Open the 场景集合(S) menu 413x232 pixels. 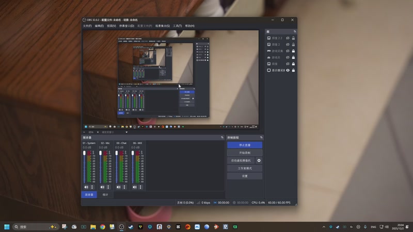pos(162,26)
